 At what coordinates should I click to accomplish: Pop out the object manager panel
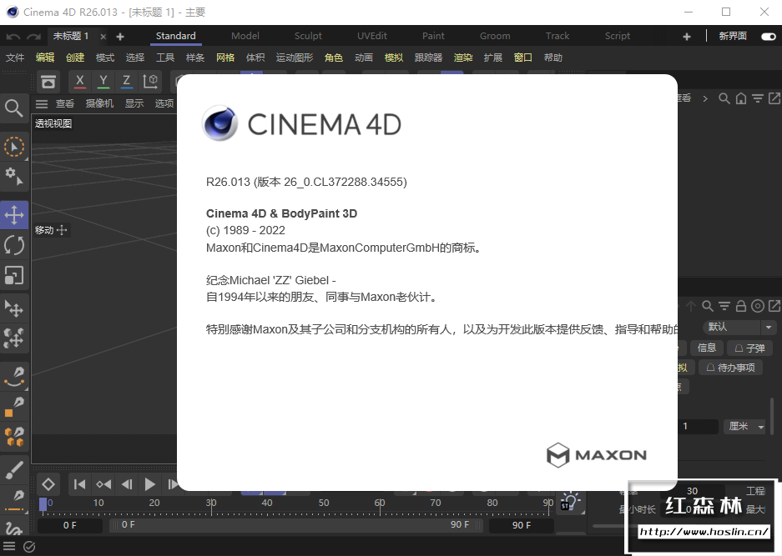pyautogui.click(x=774, y=98)
